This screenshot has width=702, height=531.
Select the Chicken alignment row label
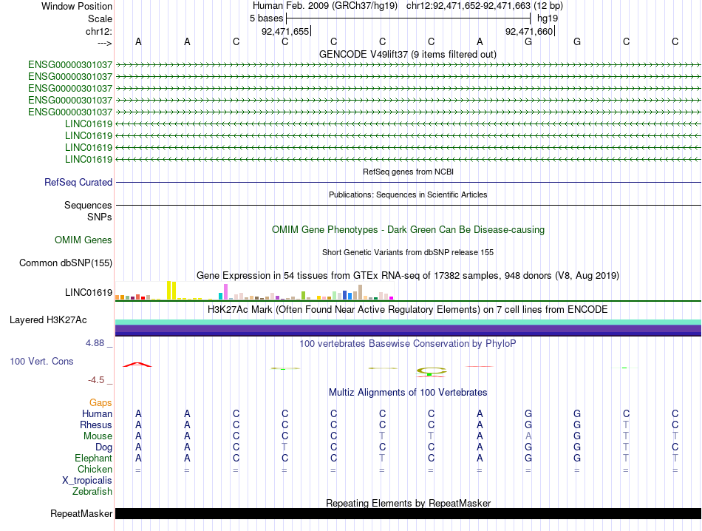(95, 469)
